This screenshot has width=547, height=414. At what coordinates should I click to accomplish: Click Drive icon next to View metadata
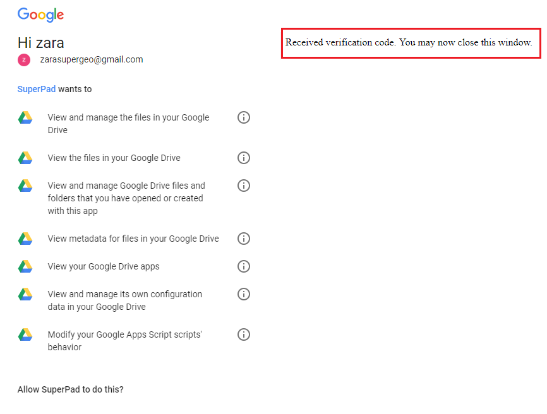coord(25,239)
